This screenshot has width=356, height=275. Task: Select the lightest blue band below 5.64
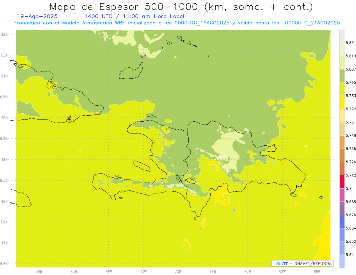[342, 261]
